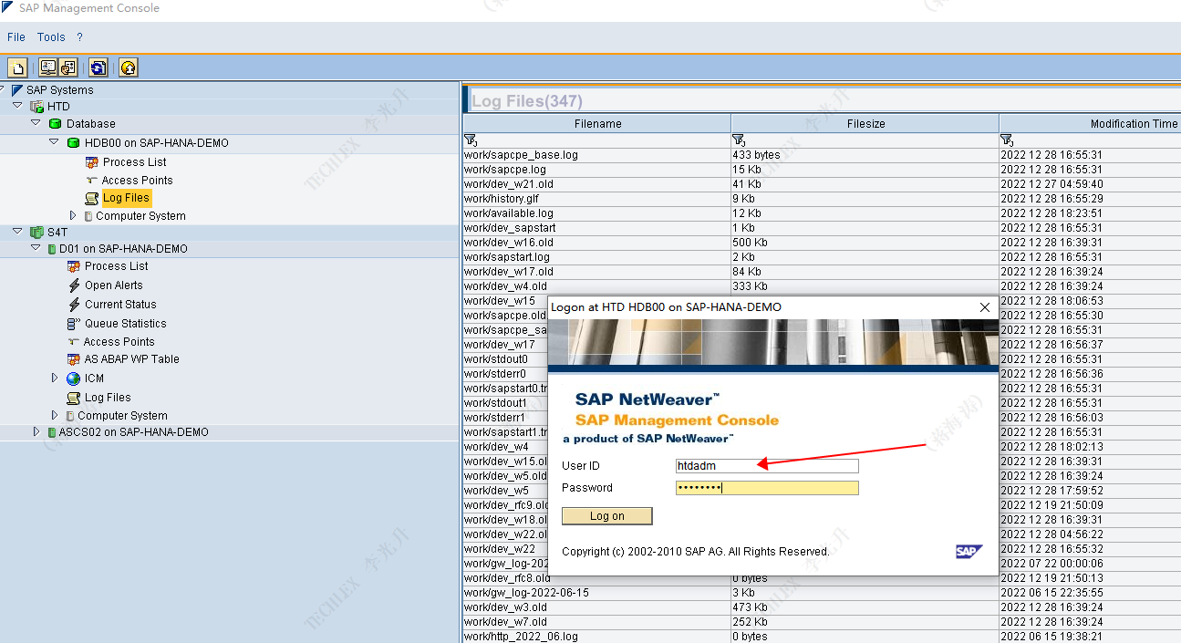Click the HTD system icon
This screenshot has height=643, width=1181.
click(36, 107)
